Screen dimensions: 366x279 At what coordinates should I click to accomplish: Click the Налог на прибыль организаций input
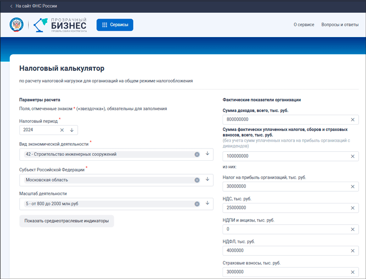285,187
